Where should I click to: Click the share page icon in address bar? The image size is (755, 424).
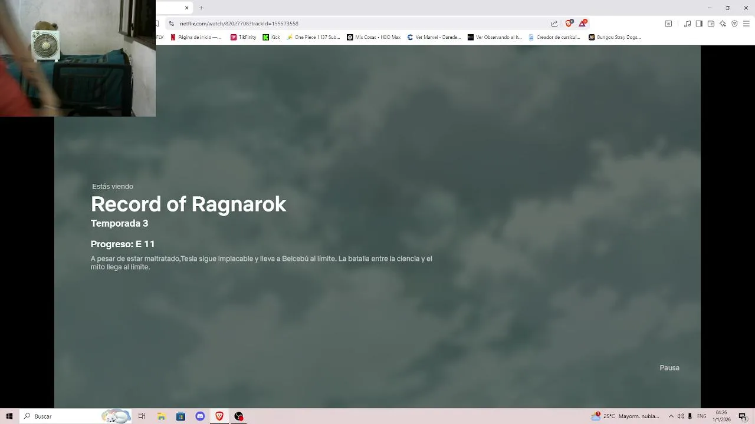[x=554, y=24]
